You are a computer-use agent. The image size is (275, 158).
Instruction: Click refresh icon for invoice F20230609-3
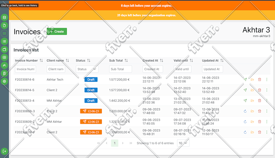coord(245,111)
